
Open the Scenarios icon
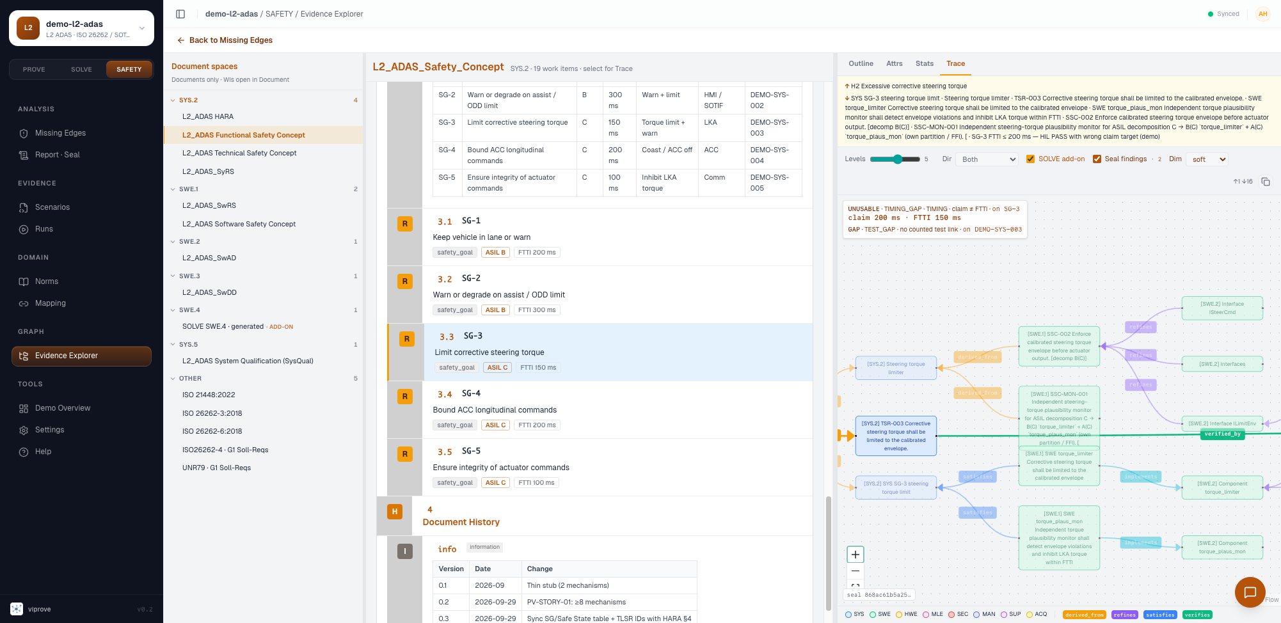click(x=24, y=207)
